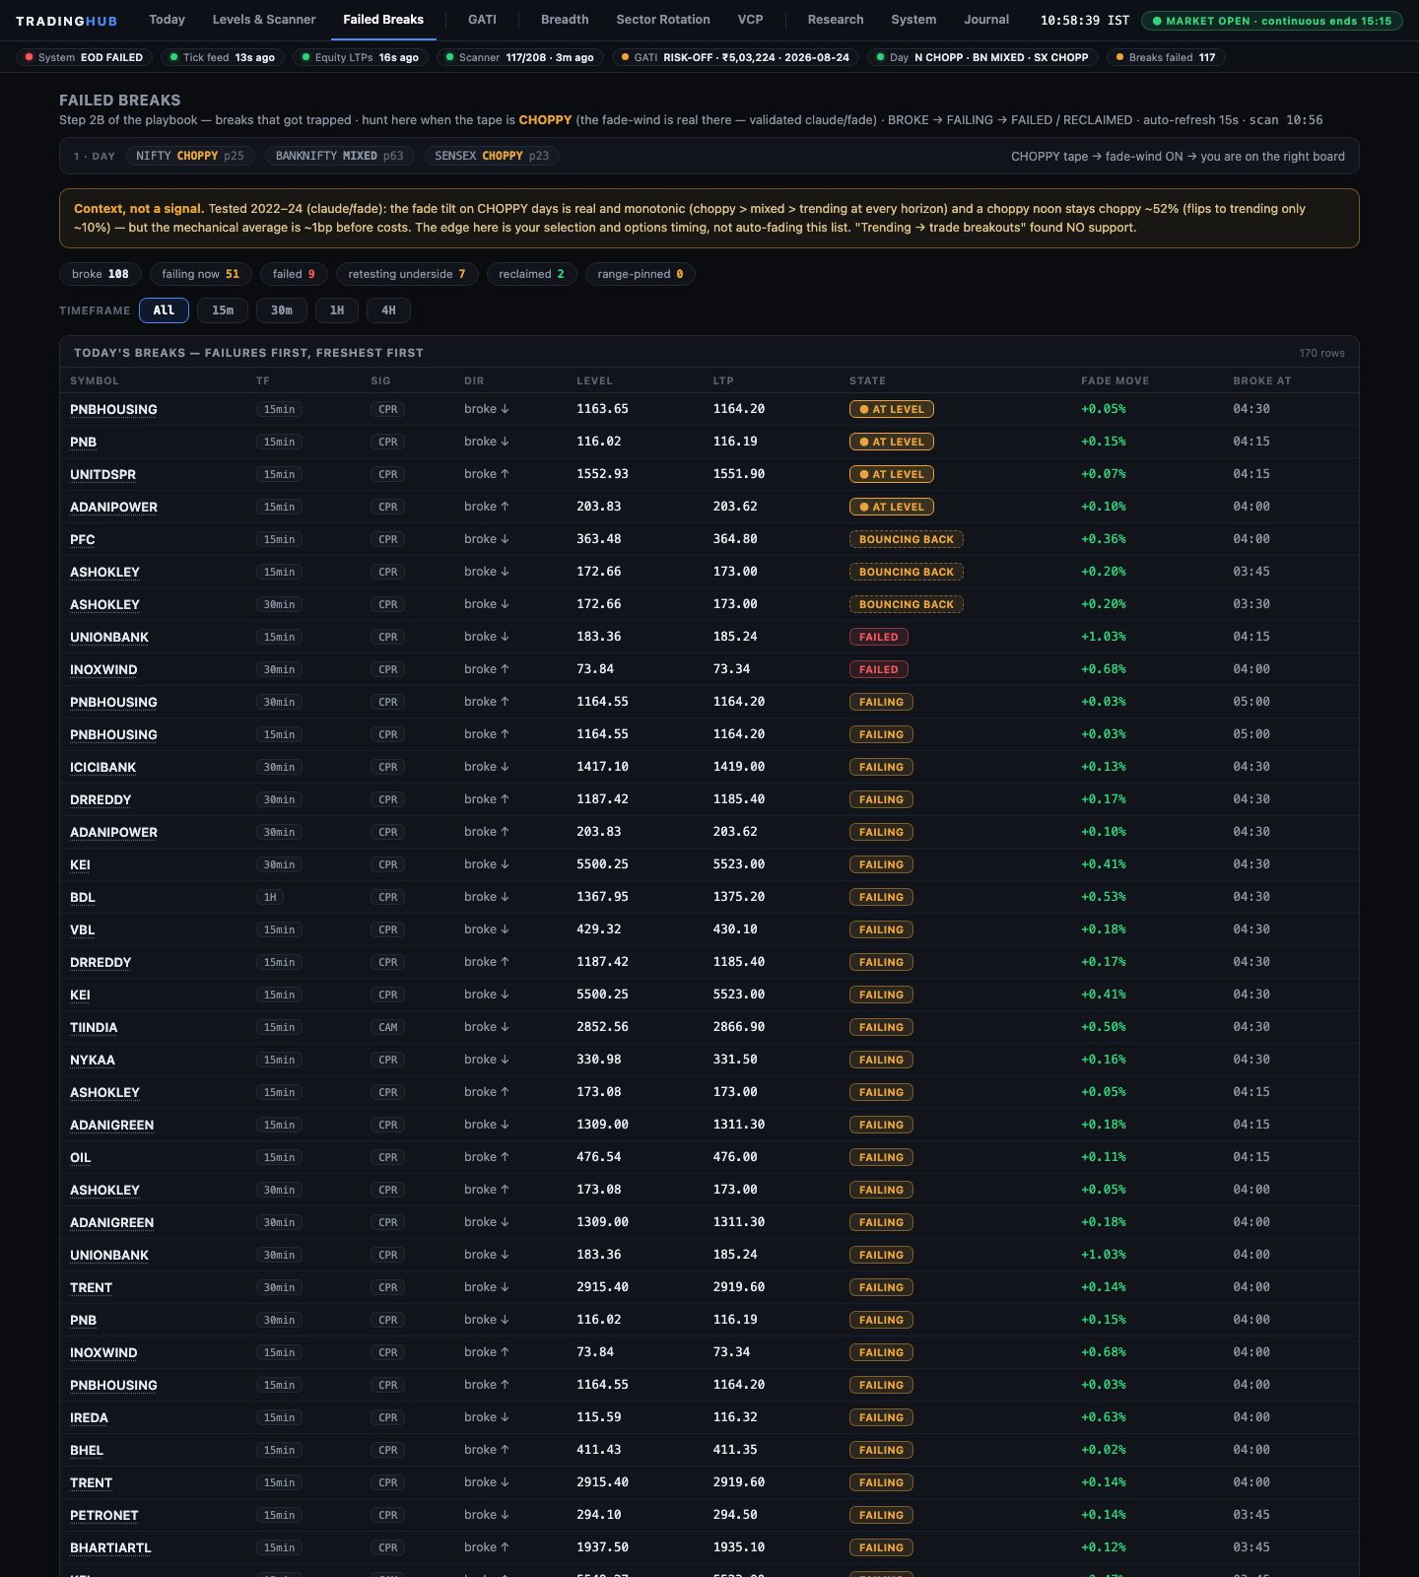Click the TRADINGHUB logo
Screen dimensions: 1419x1577
tap(67, 21)
